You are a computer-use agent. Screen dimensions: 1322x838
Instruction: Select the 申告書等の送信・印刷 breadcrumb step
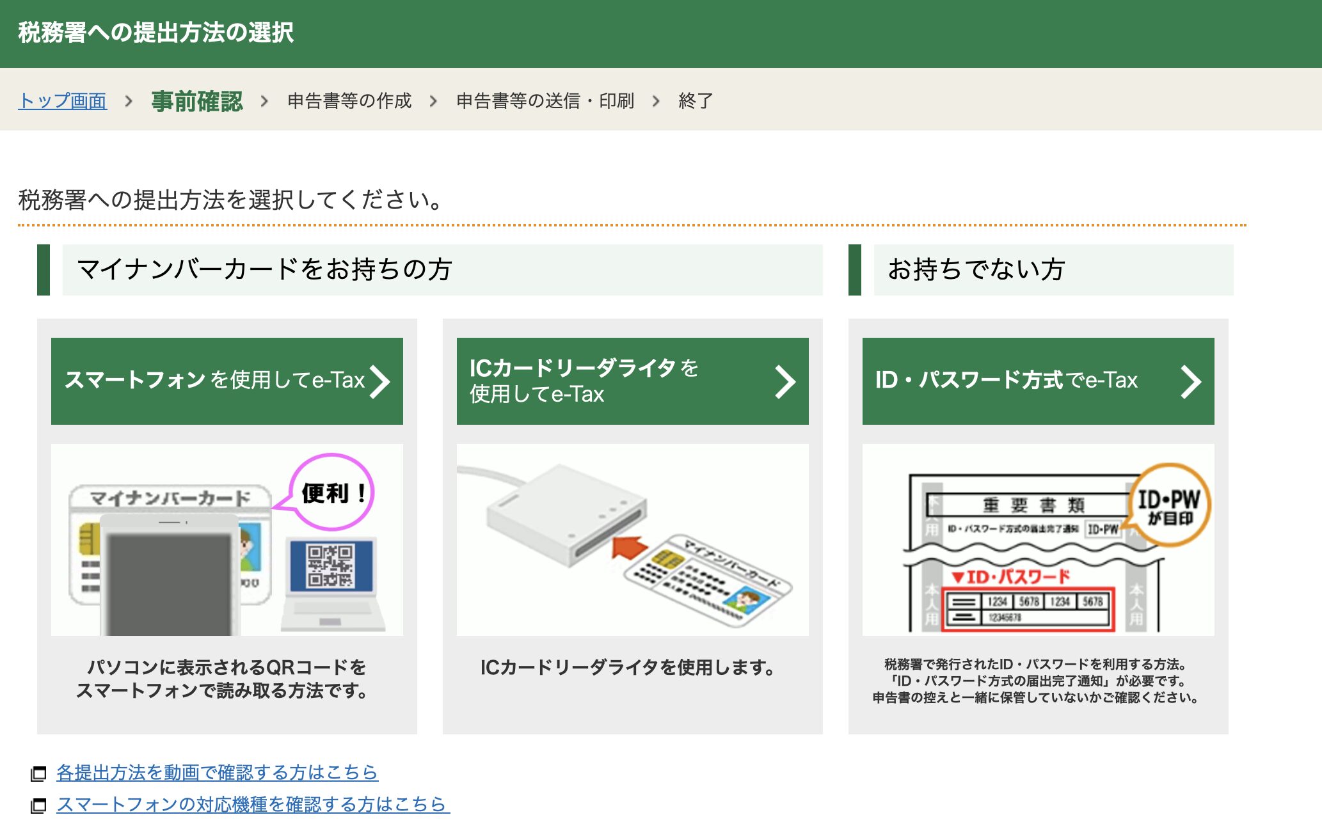[545, 101]
